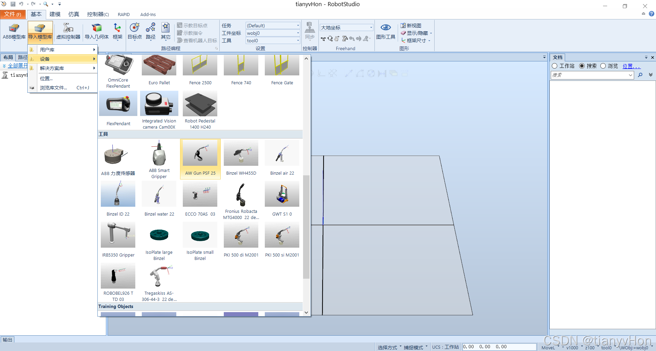Pick the Binzel water 22 torch

click(x=159, y=199)
